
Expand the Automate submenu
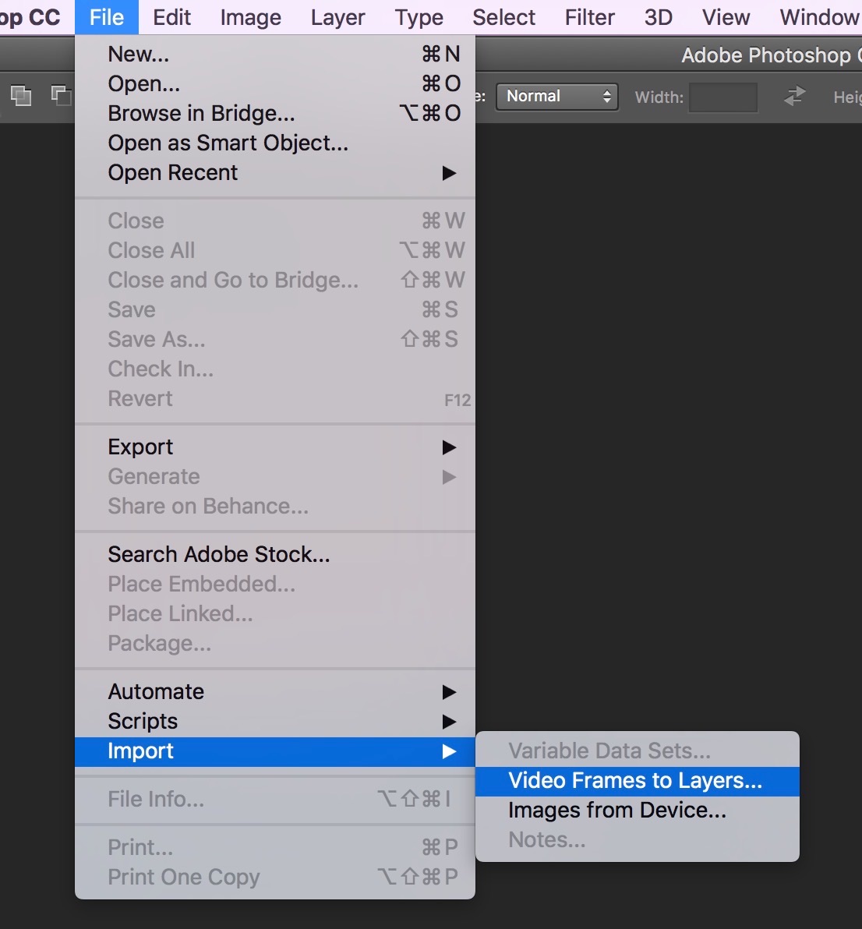point(275,691)
